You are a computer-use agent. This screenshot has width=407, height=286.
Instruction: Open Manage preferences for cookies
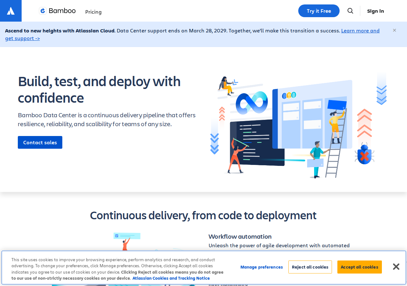pos(261,267)
